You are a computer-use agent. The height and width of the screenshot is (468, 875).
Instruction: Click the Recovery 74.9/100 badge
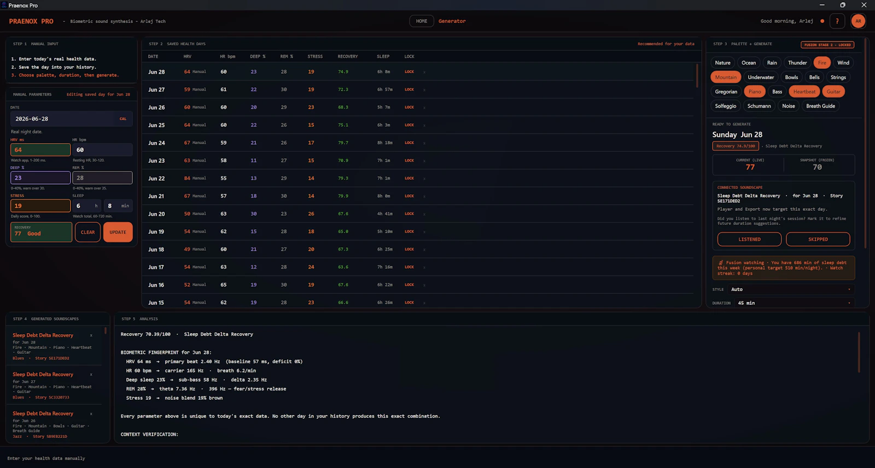(736, 146)
